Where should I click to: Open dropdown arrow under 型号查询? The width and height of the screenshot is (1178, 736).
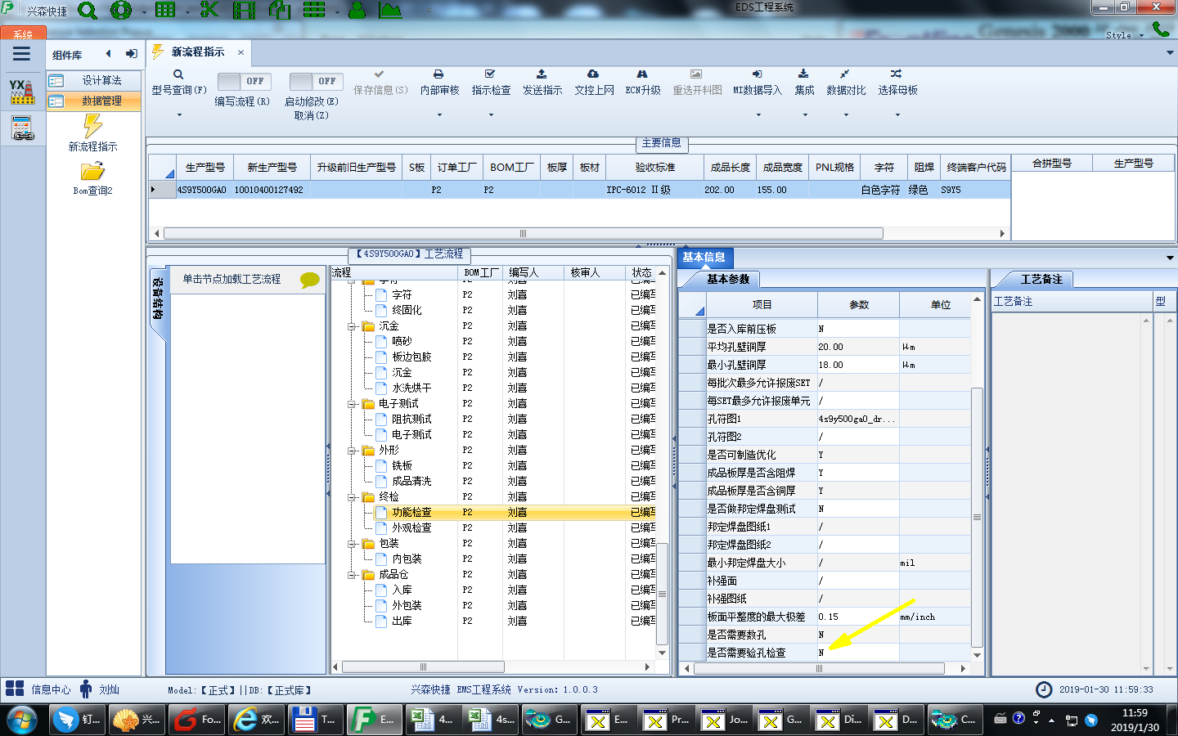click(179, 115)
